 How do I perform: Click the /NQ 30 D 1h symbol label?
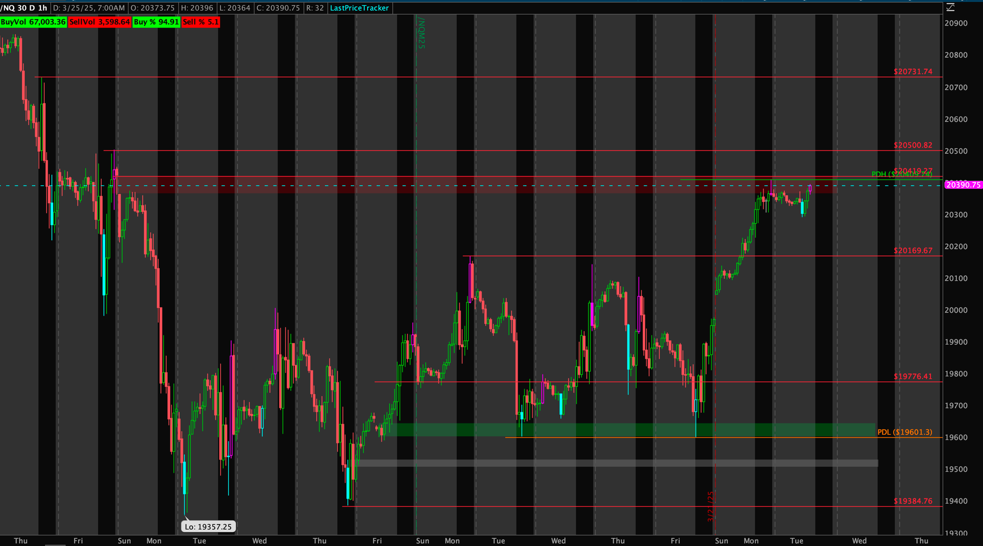24,8
